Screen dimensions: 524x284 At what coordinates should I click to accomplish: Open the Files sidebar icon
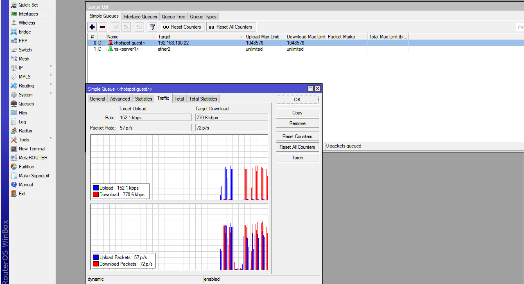pyautogui.click(x=14, y=113)
